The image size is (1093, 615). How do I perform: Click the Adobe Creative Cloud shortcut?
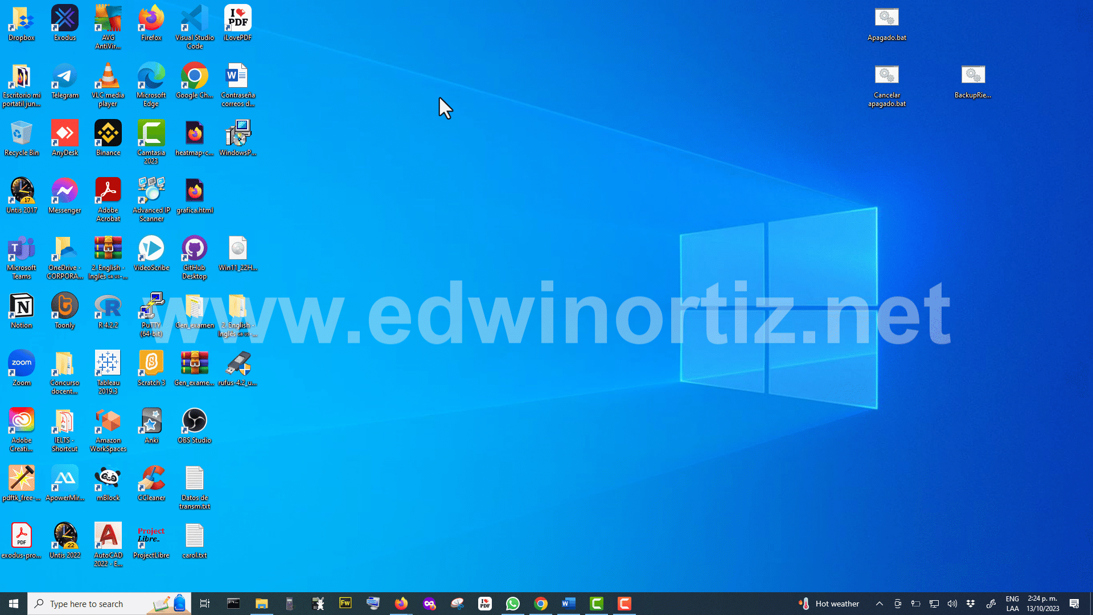pos(22,430)
